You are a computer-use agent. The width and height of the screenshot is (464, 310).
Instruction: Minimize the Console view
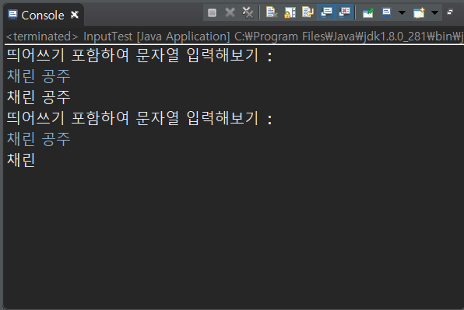coord(450,12)
